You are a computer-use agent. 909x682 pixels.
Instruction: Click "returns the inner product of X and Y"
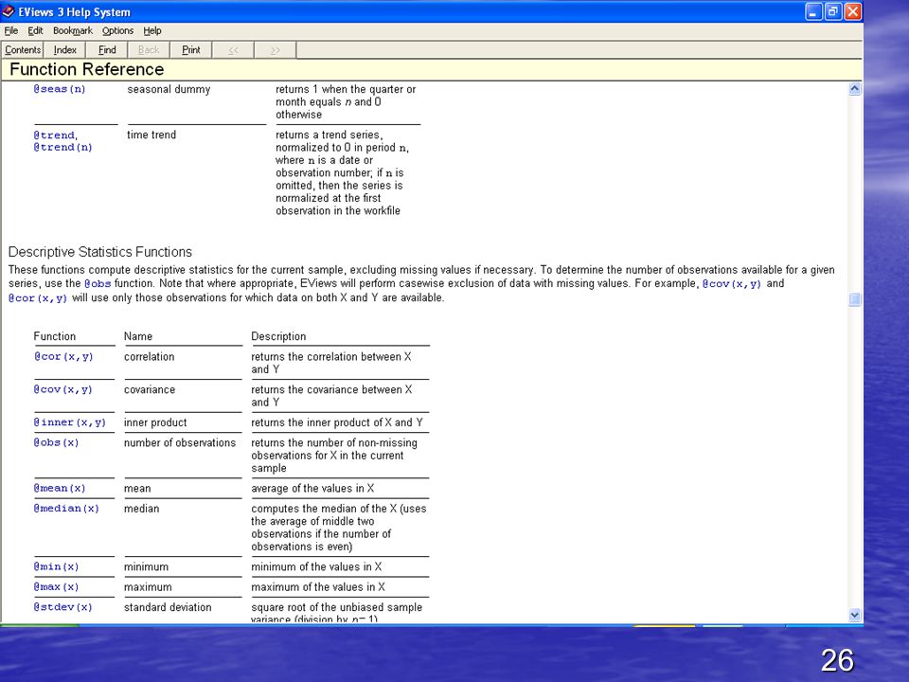(x=337, y=422)
